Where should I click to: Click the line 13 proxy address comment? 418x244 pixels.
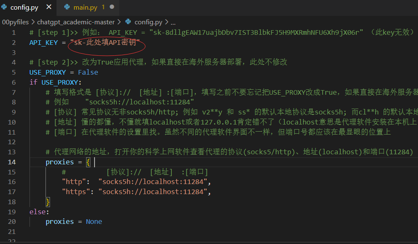pos(229,152)
